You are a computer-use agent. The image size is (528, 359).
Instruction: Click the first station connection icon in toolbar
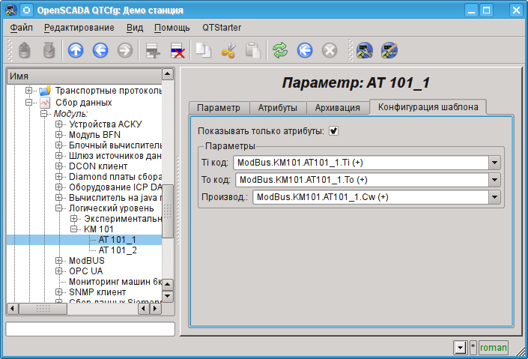click(365, 50)
